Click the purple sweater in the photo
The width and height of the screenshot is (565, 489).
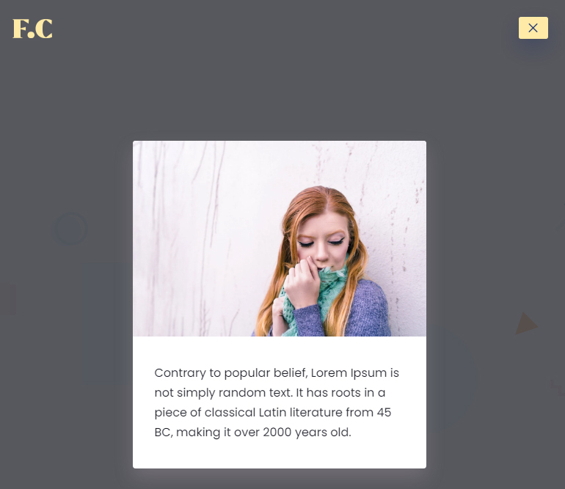(368, 309)
